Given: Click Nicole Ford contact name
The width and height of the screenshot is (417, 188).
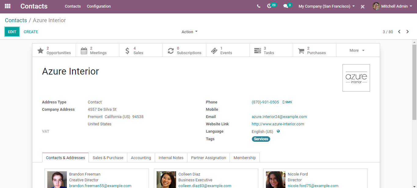Looking at the screenshot, I should pos(298,174).
